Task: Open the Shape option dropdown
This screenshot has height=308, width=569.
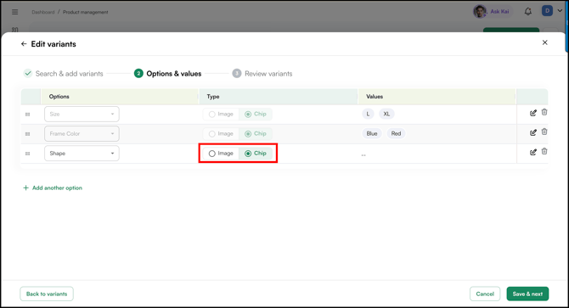Action: (82, 154)
